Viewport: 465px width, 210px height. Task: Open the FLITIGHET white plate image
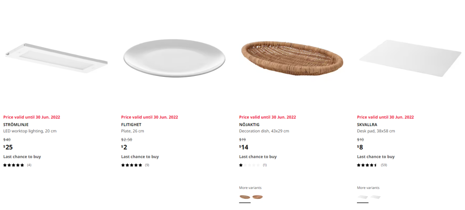tap(174, 58)
